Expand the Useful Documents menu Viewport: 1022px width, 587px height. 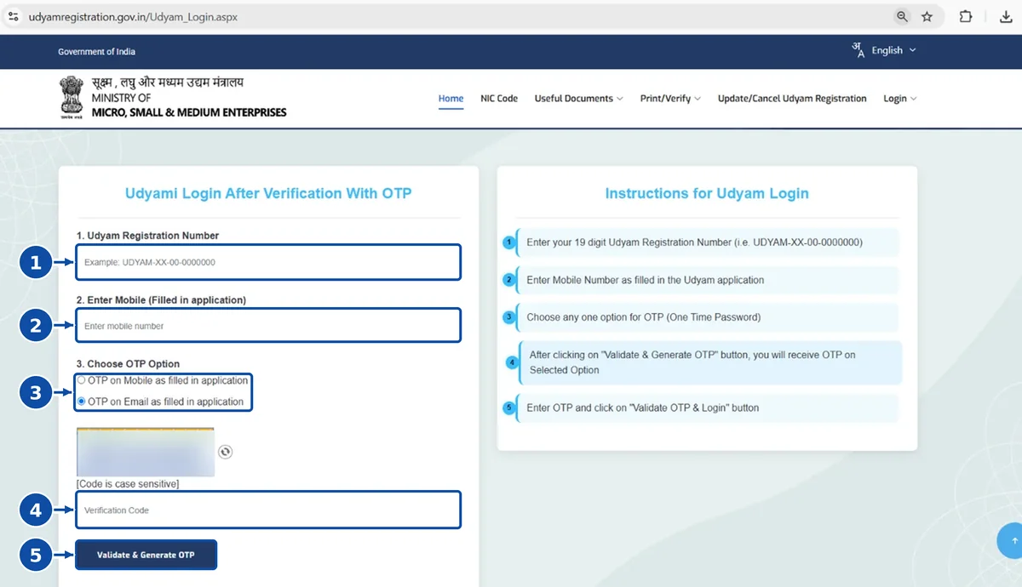coord(578,99)
